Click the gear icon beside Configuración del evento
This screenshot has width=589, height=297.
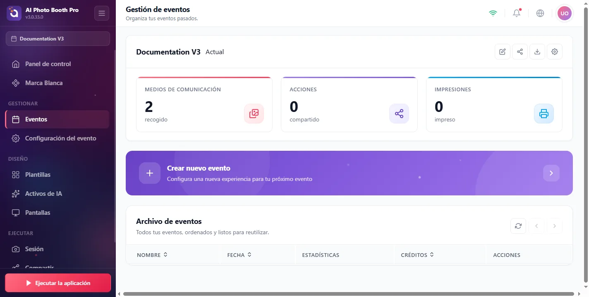click(16, 138)
